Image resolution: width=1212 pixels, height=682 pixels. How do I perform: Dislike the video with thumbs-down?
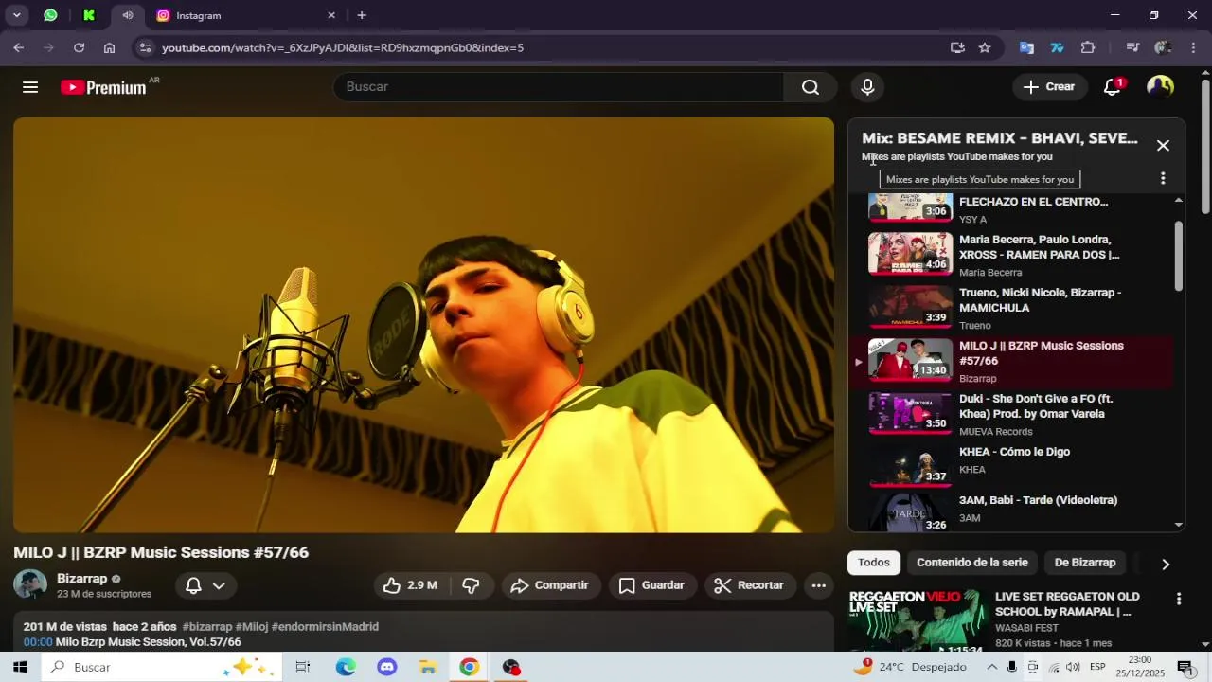(471, 585)
